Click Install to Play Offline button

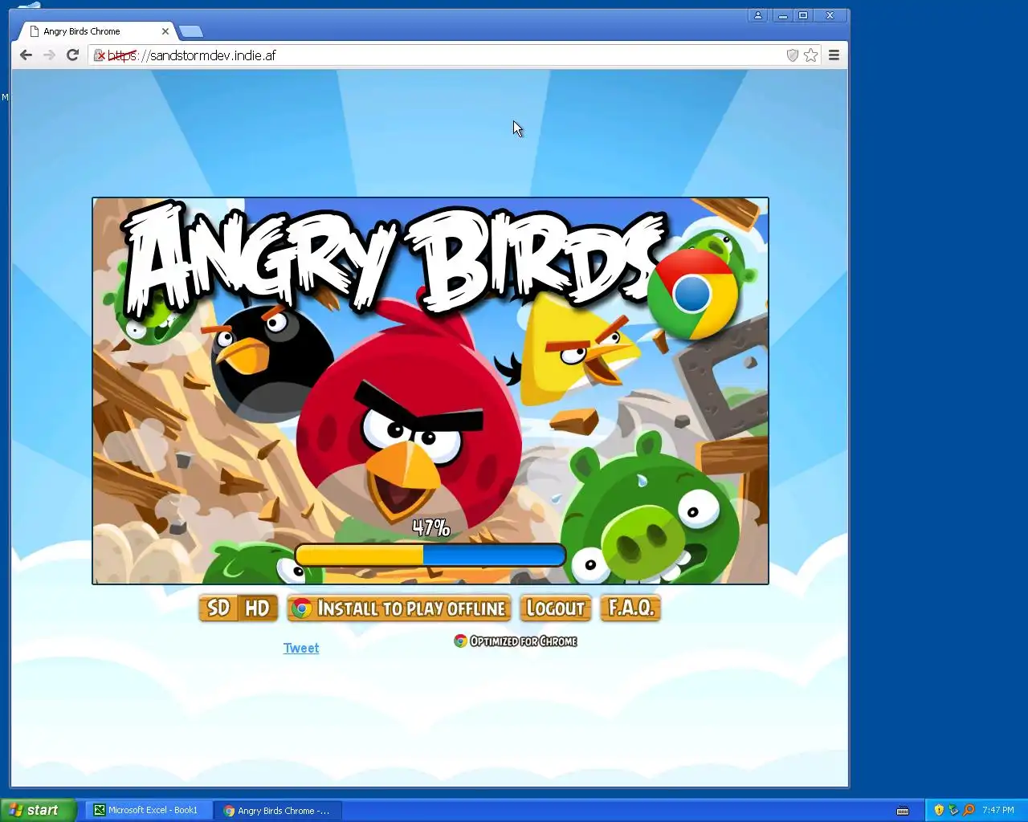click(399, 608)
